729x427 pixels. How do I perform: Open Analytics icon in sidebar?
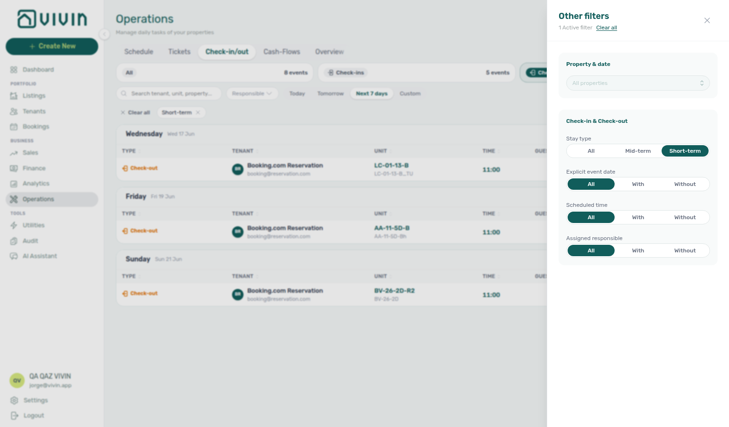pyautogui.click(x=14, y=184)
